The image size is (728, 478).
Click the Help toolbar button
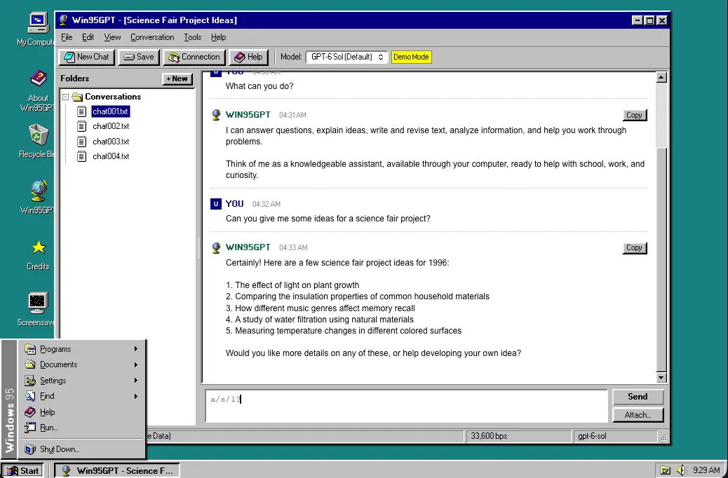(248, 57)
